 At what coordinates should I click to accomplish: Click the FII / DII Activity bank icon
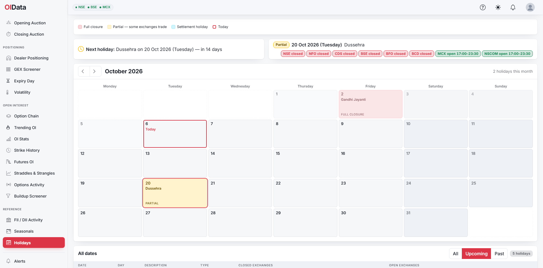[8, 220]
